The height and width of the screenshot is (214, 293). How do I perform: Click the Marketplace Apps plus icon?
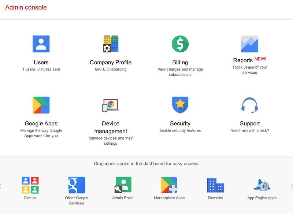[169, 185]
